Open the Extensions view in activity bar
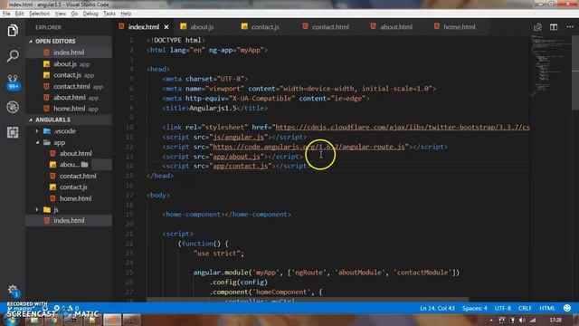 pos(13,132)
